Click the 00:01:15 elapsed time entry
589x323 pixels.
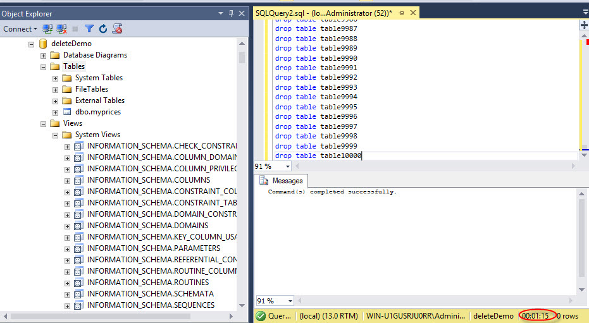pos(535,316)
